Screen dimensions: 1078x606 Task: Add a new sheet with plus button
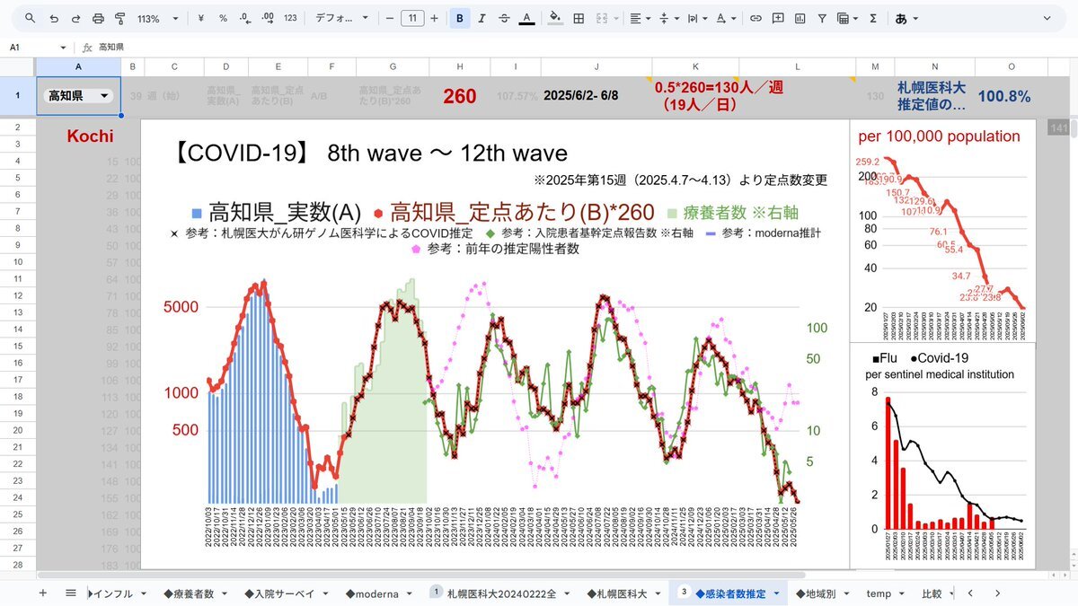point(42,593)
